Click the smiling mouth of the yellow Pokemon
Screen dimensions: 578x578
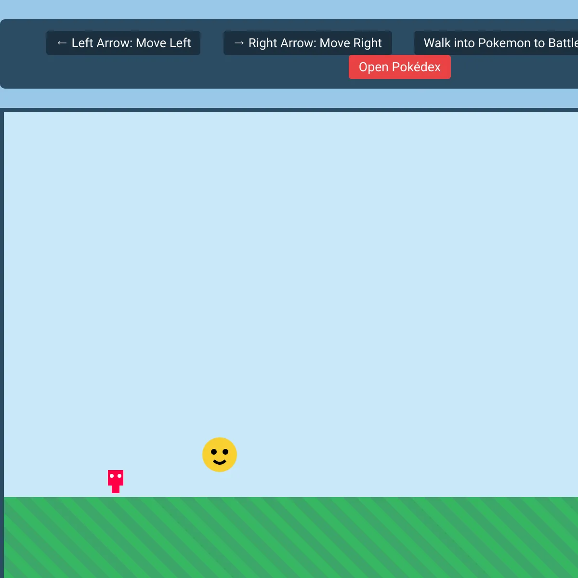(220, 462)
